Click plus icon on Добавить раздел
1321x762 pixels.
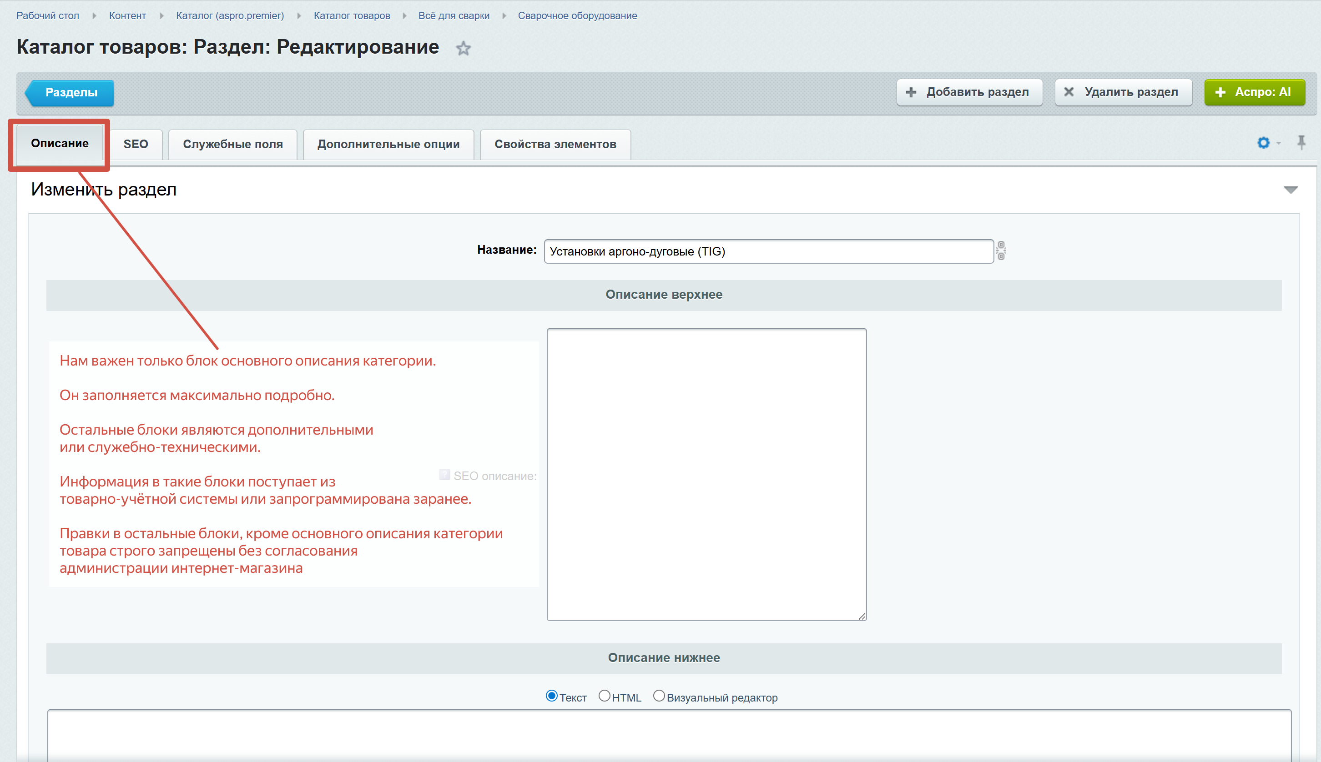pyautogui.click(x=911, y=93)
